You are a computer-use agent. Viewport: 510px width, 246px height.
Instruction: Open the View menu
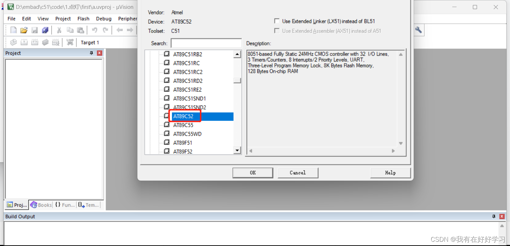43,19
